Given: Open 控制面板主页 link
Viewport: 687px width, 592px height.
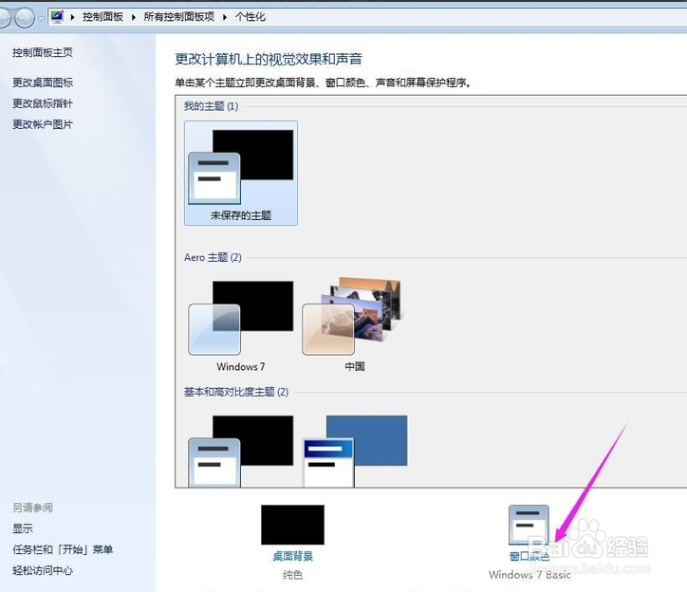Looking at the screenshot, I should 43,52.
